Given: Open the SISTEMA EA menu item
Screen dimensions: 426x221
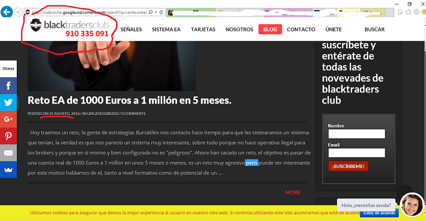Looking at the screenshot, I should 166,29.
